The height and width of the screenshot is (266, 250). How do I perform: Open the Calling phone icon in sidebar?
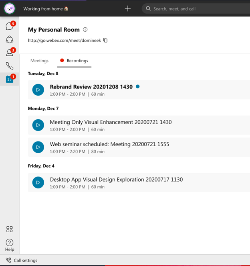9,65
